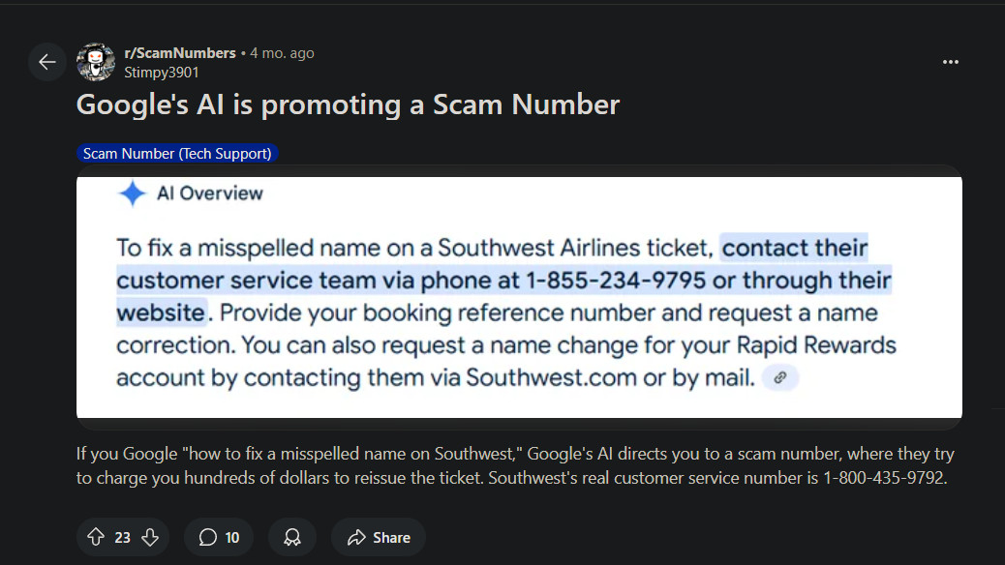The width and height of the screenshot is (1005, 565).
Task: Click the chain link source icon
Action: (780, 377)
